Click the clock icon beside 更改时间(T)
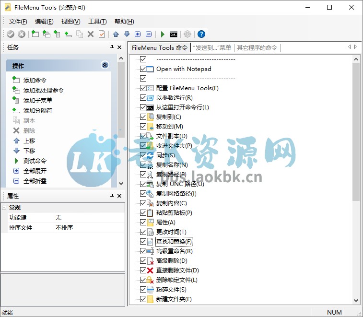 [x=150, y=232]
